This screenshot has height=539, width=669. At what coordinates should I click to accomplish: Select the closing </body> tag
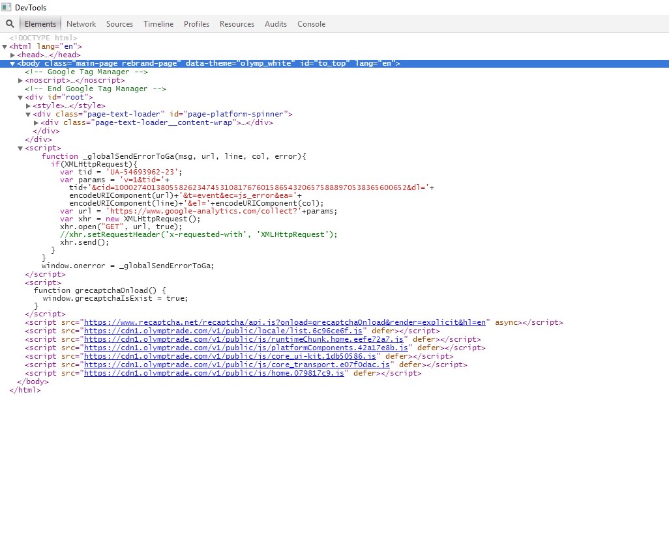click(33, 381)
